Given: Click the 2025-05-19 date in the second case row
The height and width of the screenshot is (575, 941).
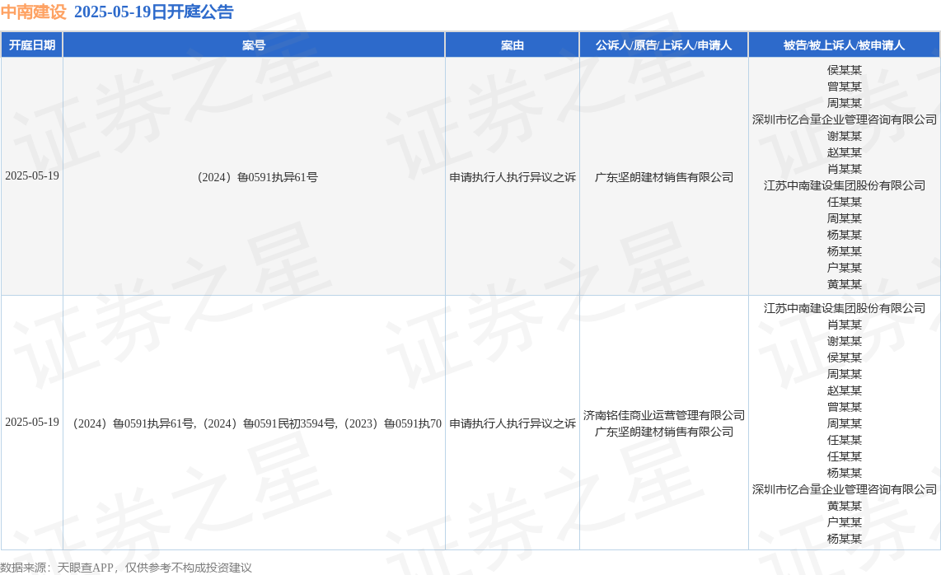Looking at the screenshot, I should click(x=32, y=422).
